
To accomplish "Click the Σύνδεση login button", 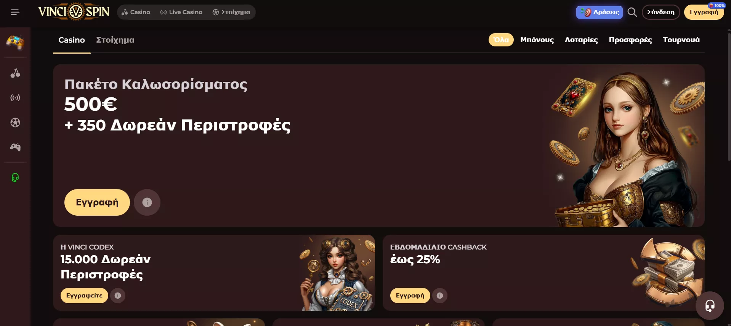I will (661, 12).
